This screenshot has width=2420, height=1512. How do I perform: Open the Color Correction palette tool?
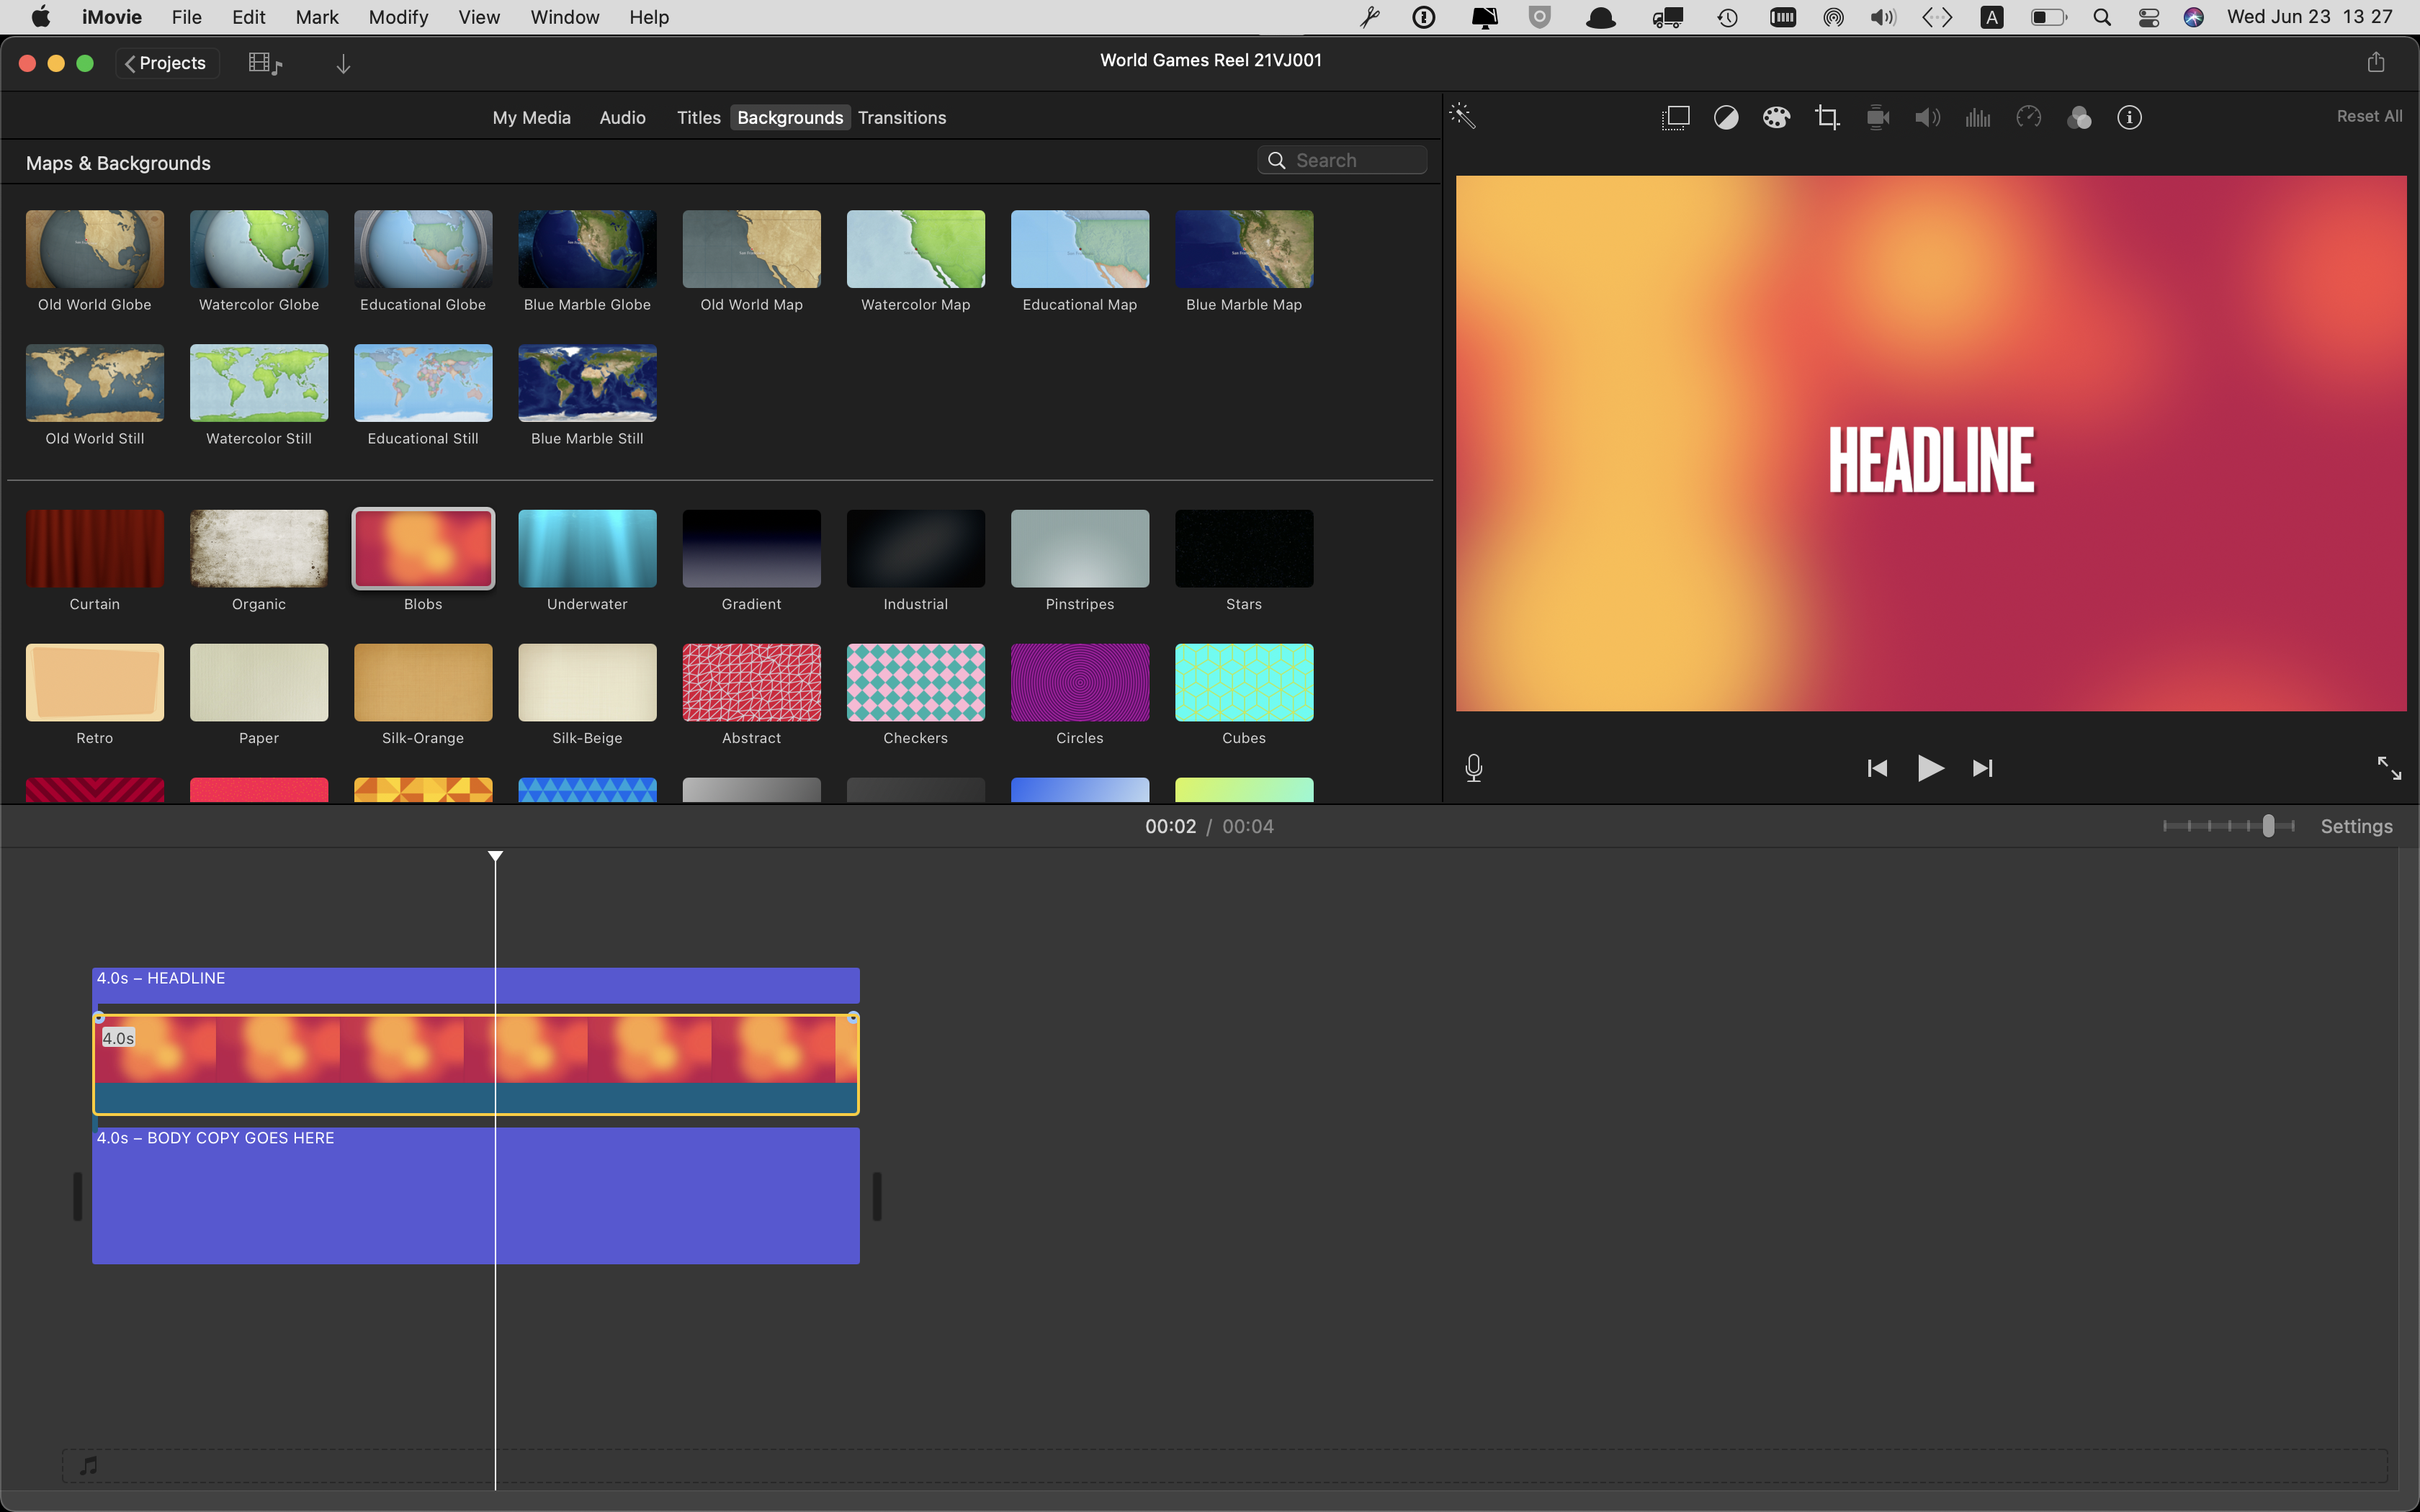pos(1776,118)
